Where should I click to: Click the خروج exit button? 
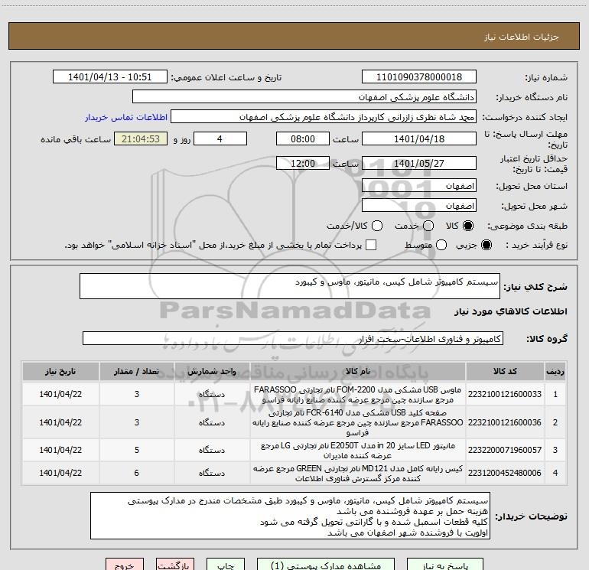[x=125, y=565]
